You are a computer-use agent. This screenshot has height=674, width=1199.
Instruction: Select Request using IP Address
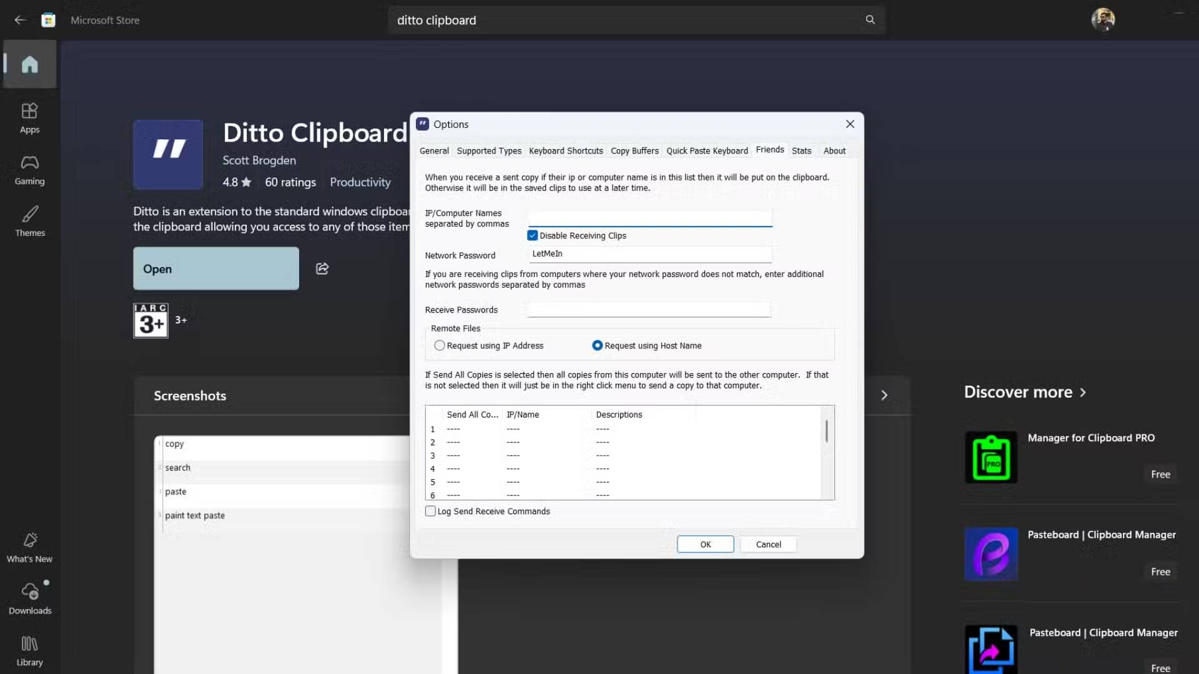pos(440,345)
